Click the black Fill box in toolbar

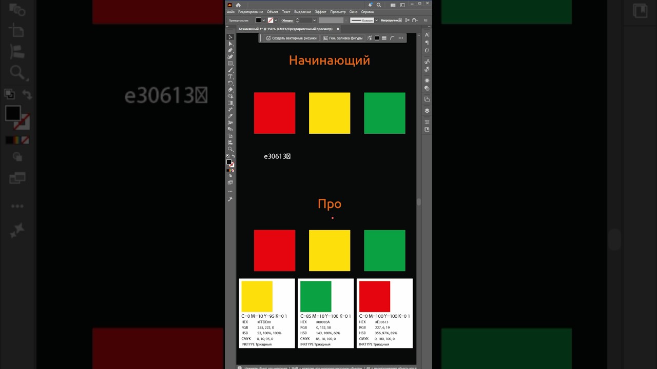[229, 162]
